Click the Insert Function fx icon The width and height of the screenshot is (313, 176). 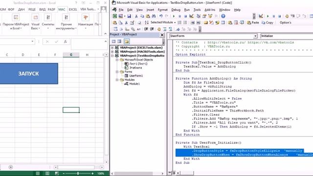(x=65, y=42)
